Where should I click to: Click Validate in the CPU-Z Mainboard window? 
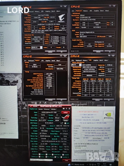click(x=98, y=52)
